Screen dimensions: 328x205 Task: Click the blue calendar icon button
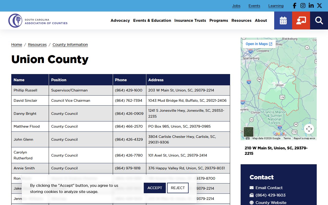(283, 20)
